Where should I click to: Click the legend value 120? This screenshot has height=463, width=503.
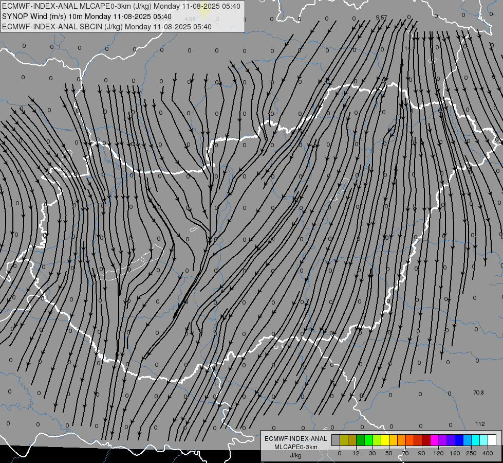pos(439,453)
